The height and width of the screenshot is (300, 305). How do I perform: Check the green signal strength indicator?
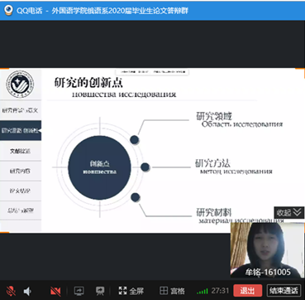coord(203,291)
